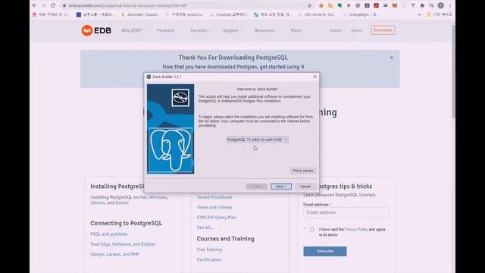The image size is (485, 273).
Task: Open the Certification link
Action: [x=209, y=259]
